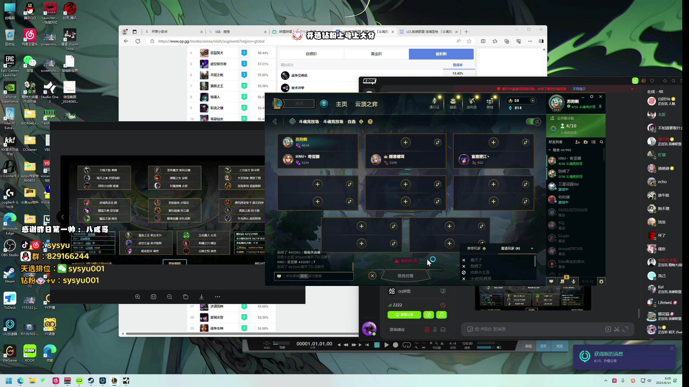Click the download icon in image viewer toolbar

(201, 297)
